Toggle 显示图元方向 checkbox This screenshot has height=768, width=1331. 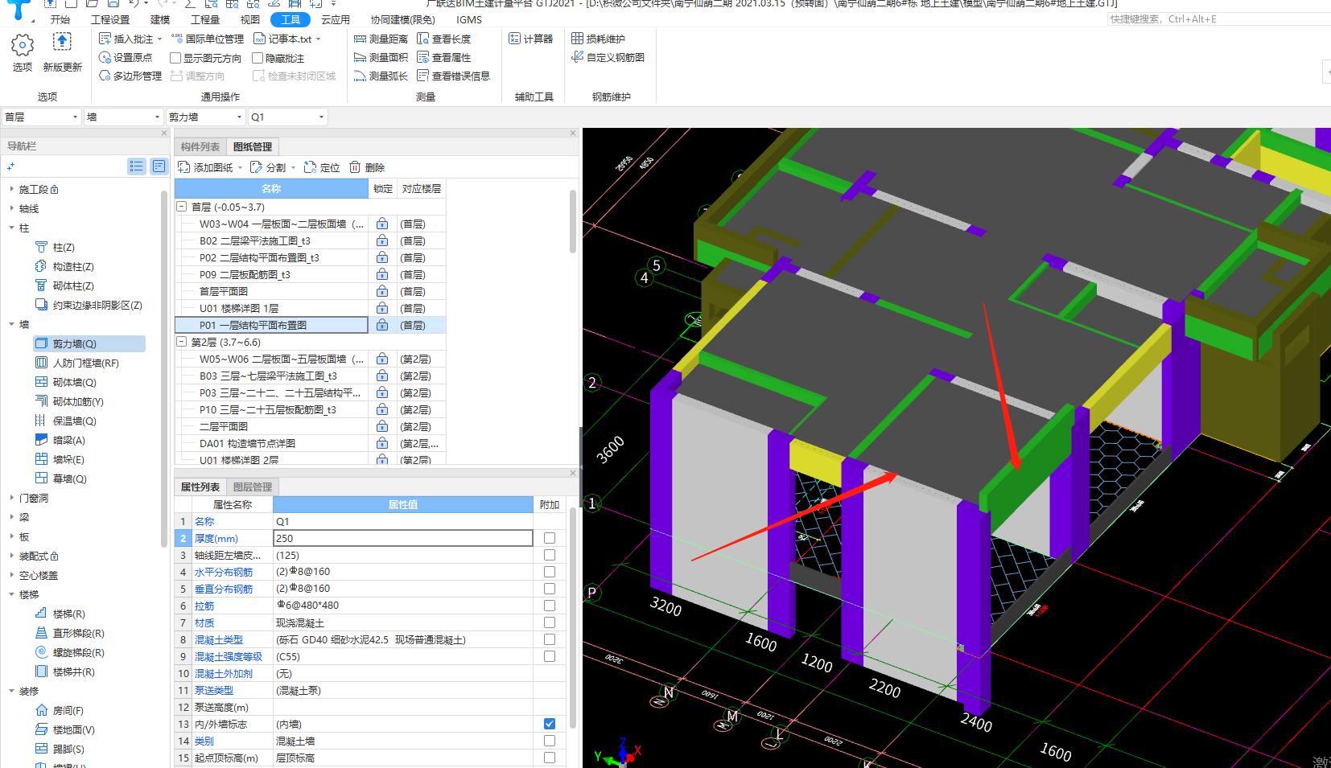[x=175, y=58]
